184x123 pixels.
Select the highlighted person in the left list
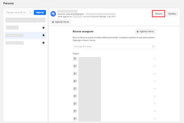(25, 35)
